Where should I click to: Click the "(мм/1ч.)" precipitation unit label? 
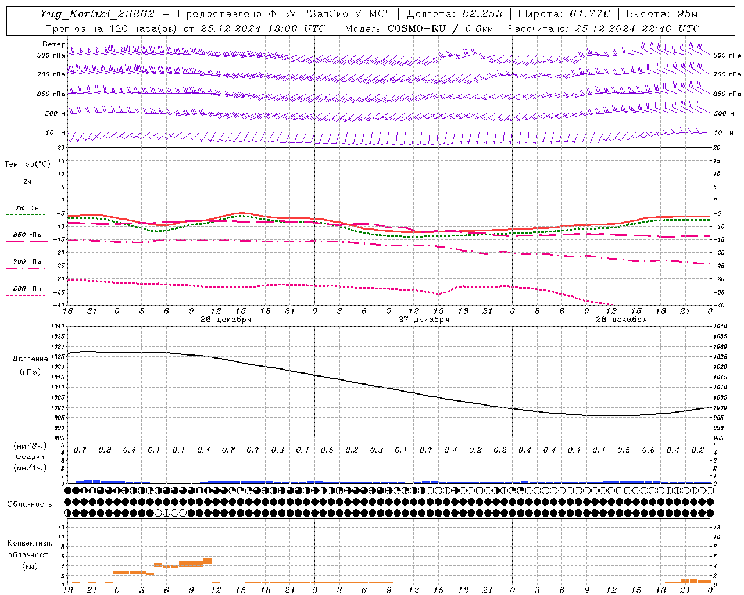[x=30, y=468]
